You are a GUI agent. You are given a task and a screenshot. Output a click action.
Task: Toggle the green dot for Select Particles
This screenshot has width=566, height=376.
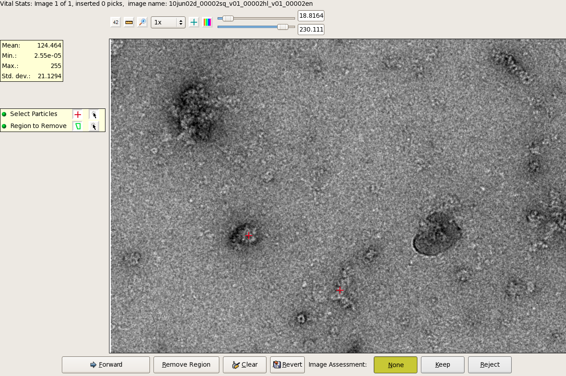tap(4, 114)
